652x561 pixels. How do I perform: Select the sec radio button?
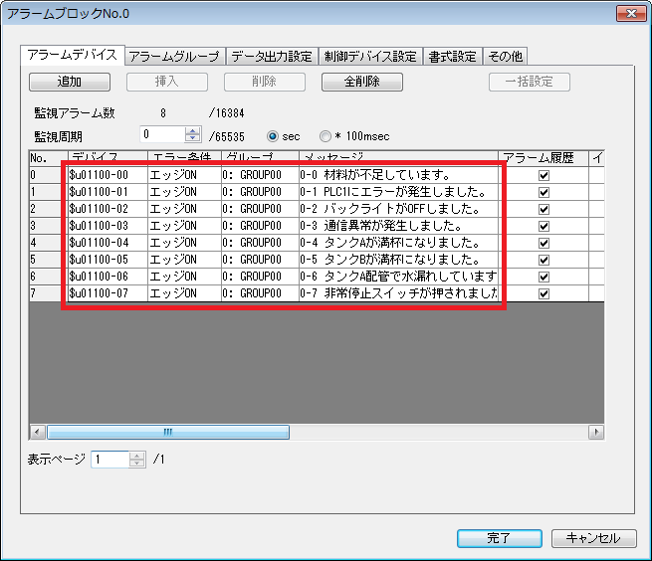click(x=272, y=134)
